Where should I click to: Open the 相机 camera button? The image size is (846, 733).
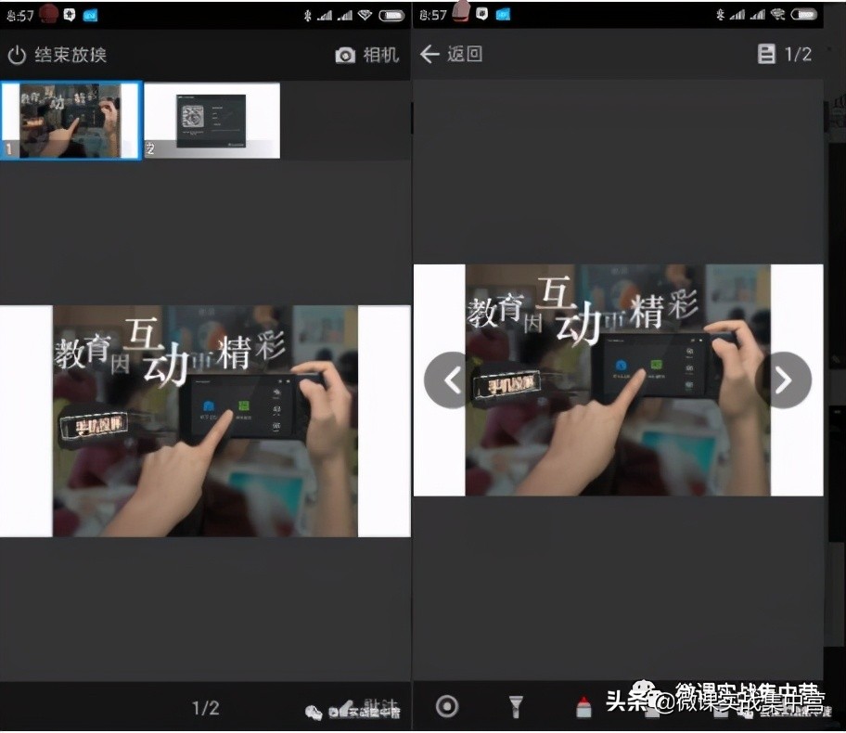tap(367, 55)
